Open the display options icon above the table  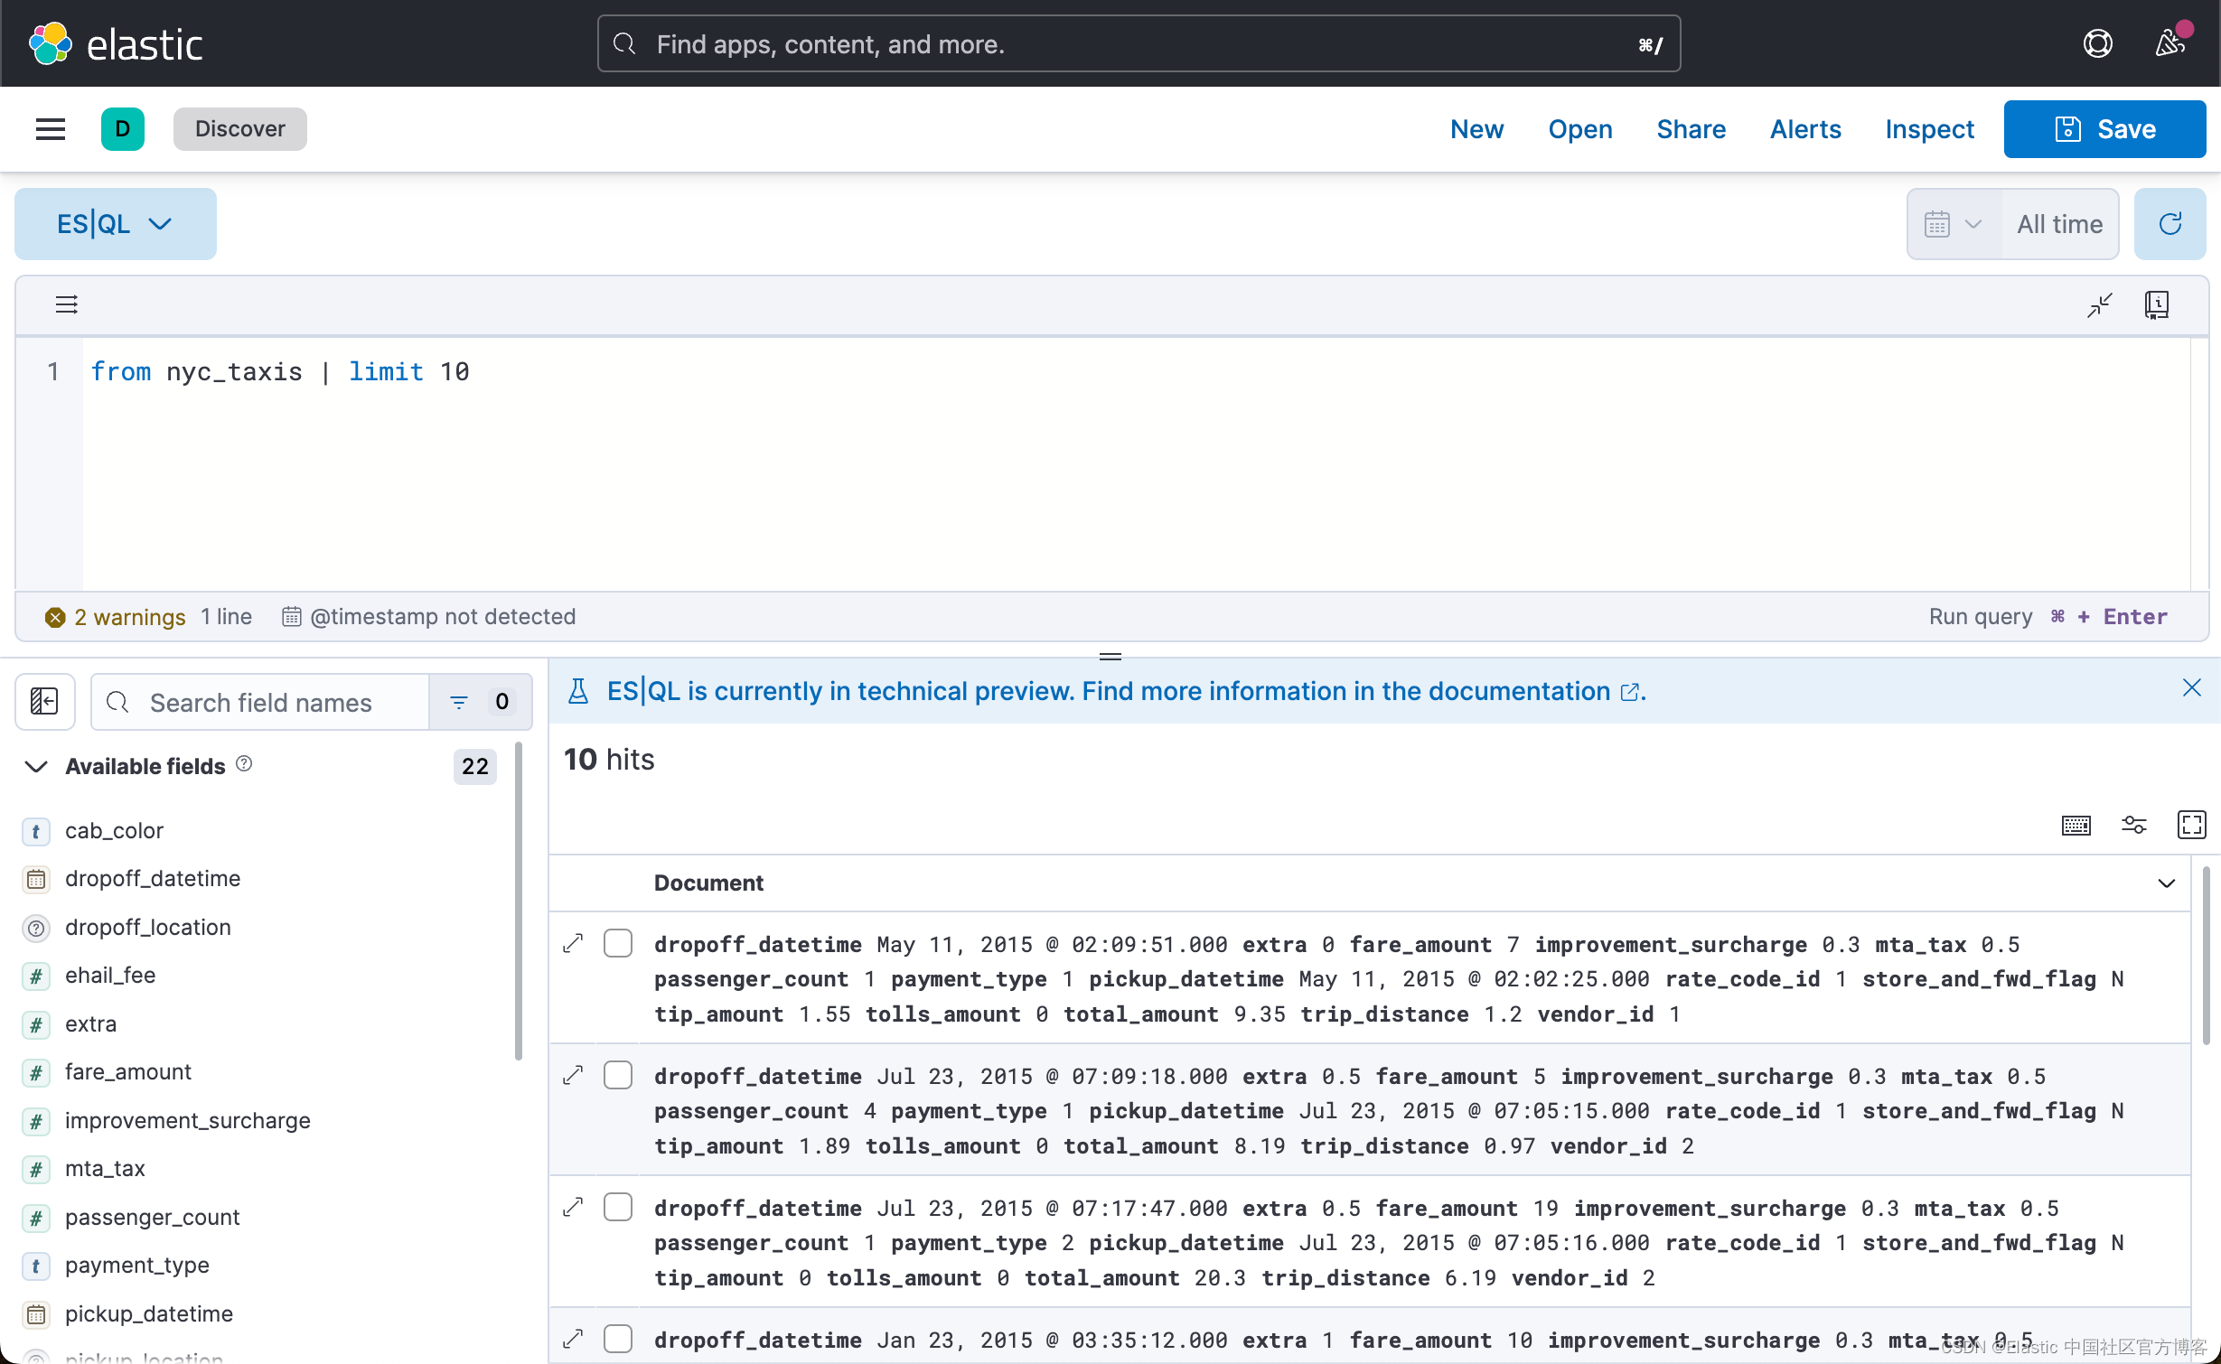(x=2134, y=825)
